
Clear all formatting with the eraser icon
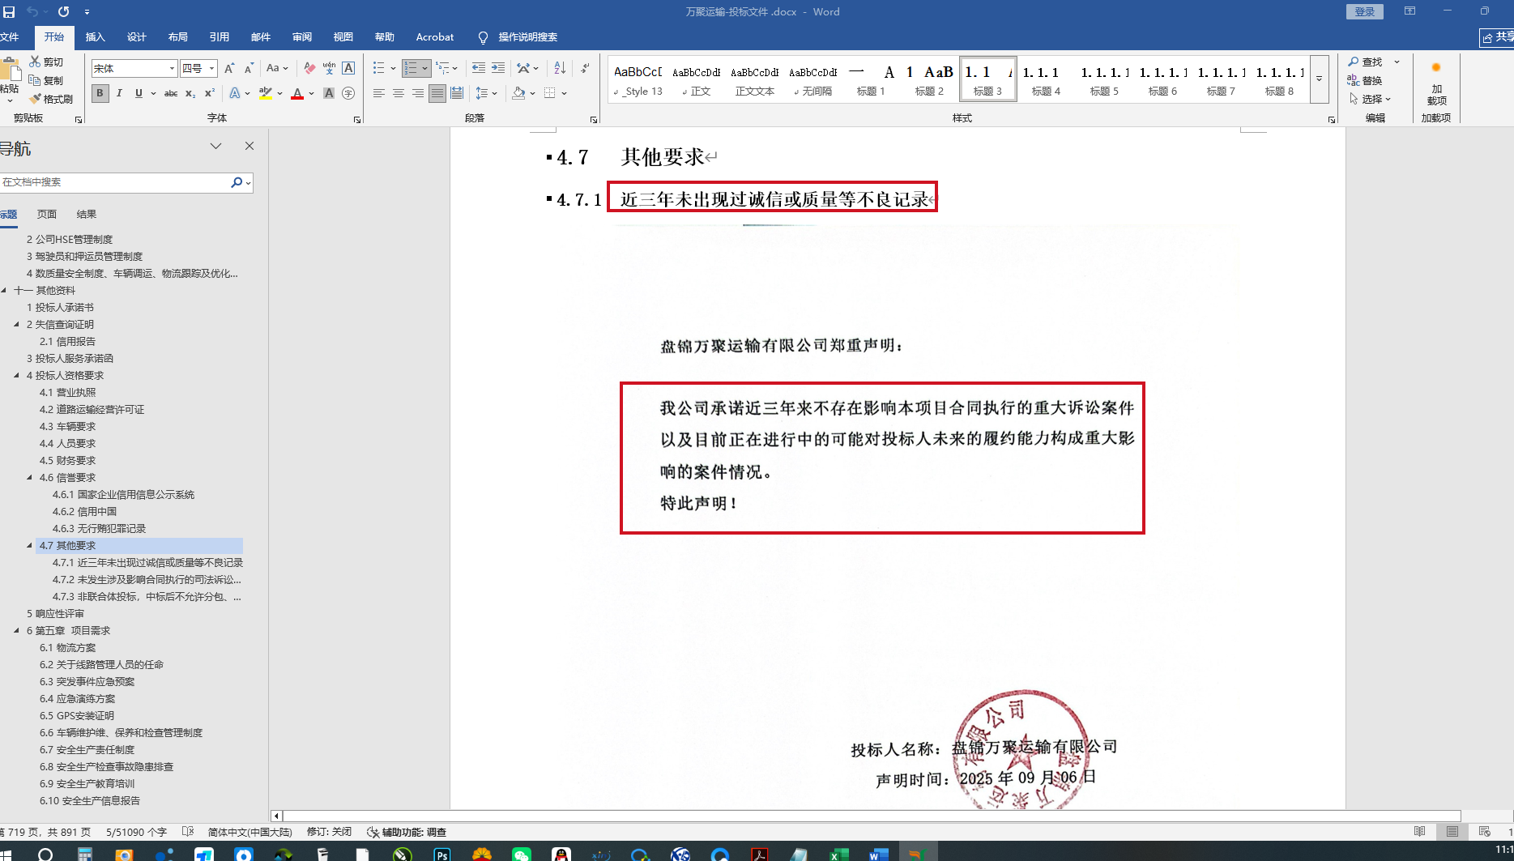point(309,69)
